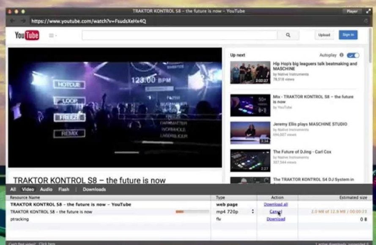The image size is (376, 245).
Task: Click 'The TRAKTOR KONTROL S4 DJ System' title
Action: 313,180
